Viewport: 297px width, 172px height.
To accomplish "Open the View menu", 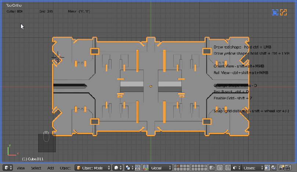I will tap(21, 168).
